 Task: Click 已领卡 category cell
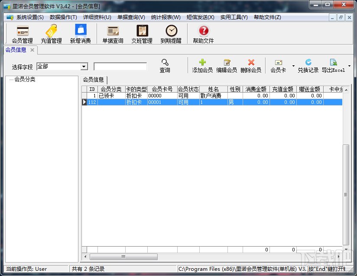[x=111, y=96]
